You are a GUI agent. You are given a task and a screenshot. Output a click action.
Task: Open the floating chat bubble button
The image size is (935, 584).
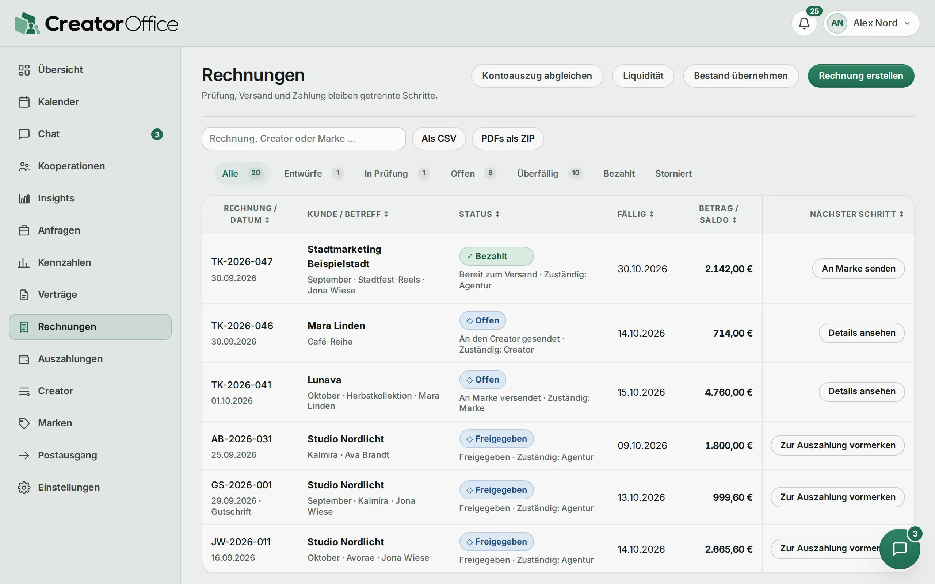900,549
